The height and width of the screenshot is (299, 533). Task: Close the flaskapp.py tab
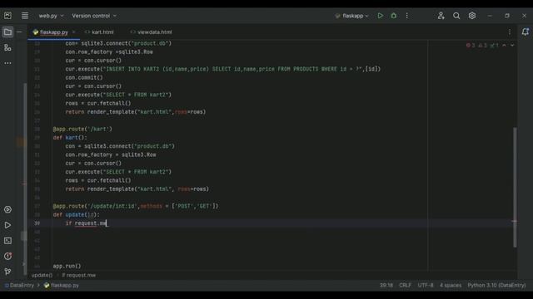tap(74, 32)
